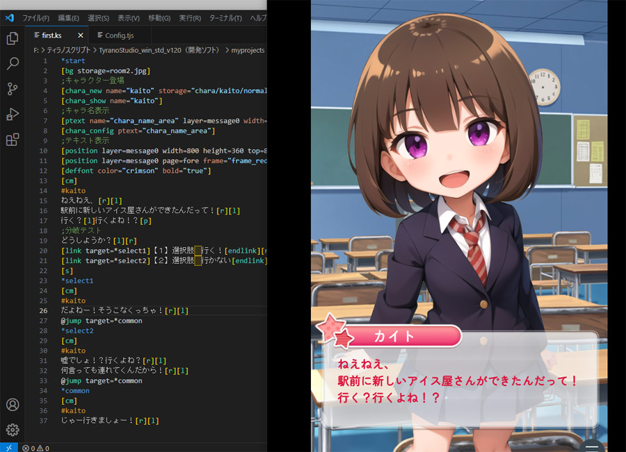This screenshot has height=452, width=626.
Task: Open the Accounts menu icon
Action: (x=13, y=405)
